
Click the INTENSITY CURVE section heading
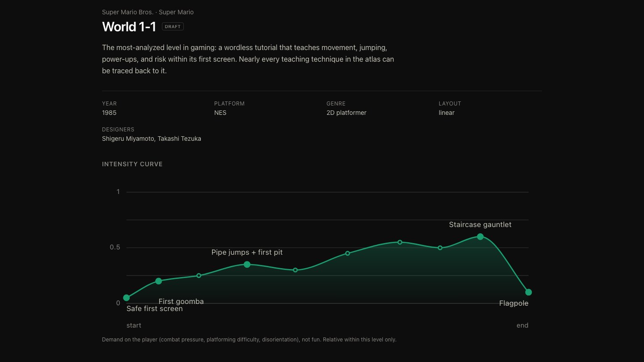pyautogui.click(x=132, y=164)
